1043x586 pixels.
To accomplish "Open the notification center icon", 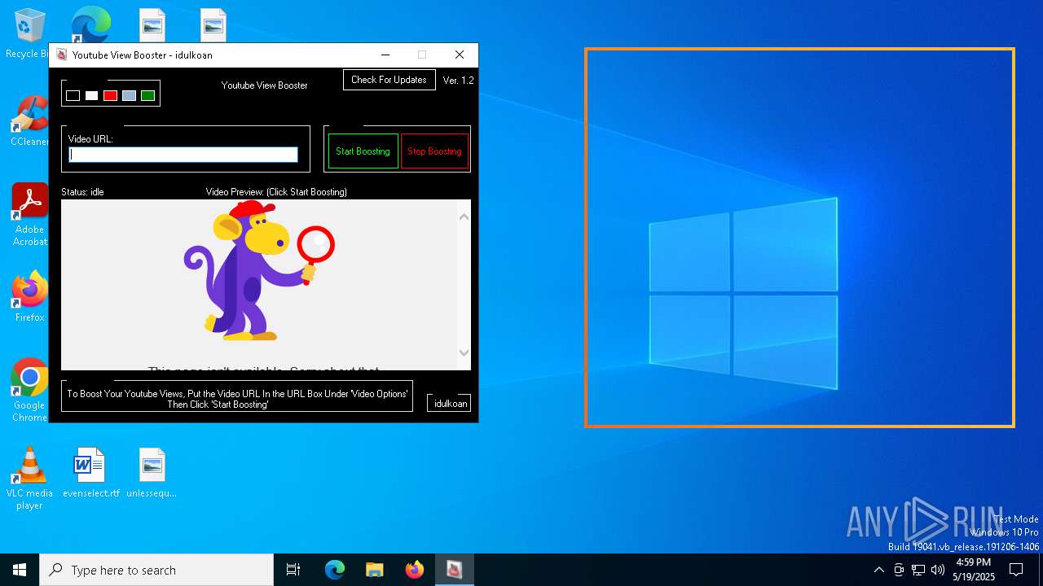I will 1016,570.
